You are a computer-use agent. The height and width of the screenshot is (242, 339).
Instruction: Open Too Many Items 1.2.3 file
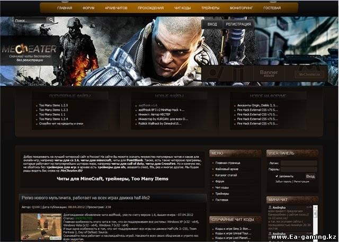[x=53, y=110]
